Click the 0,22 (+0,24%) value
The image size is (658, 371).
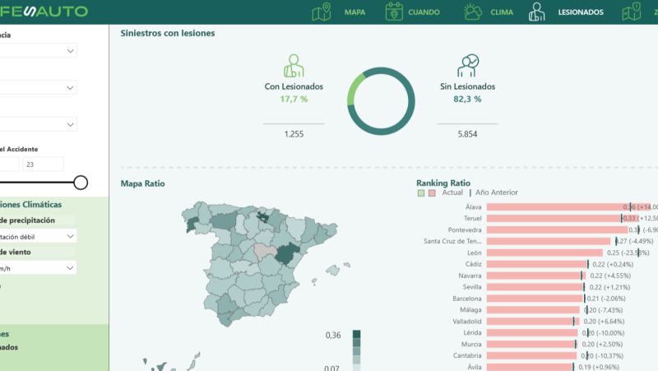[x=613, y=264]
